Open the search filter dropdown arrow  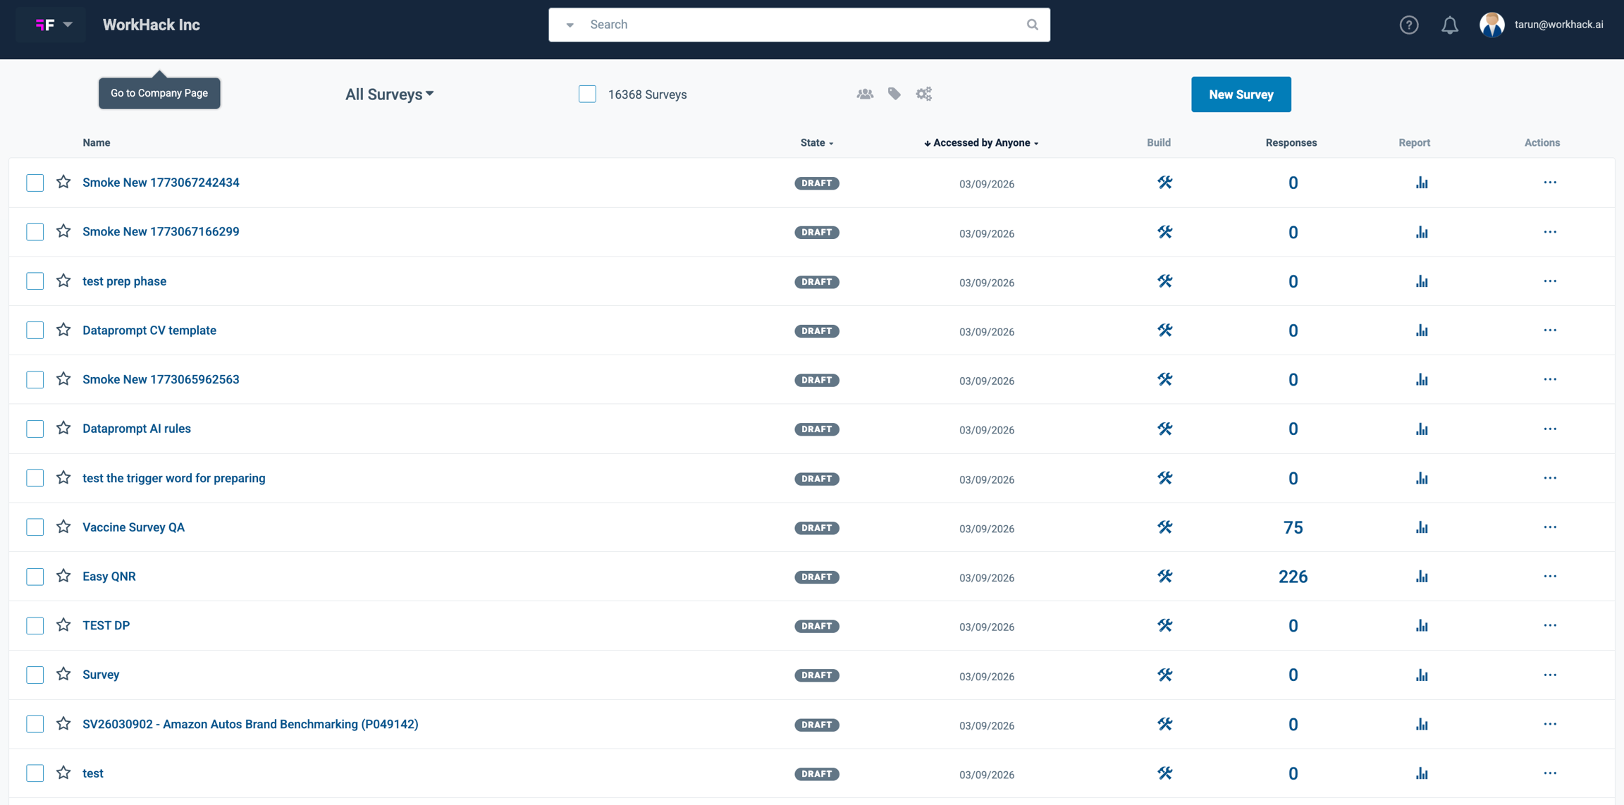[x=570, y=25]
